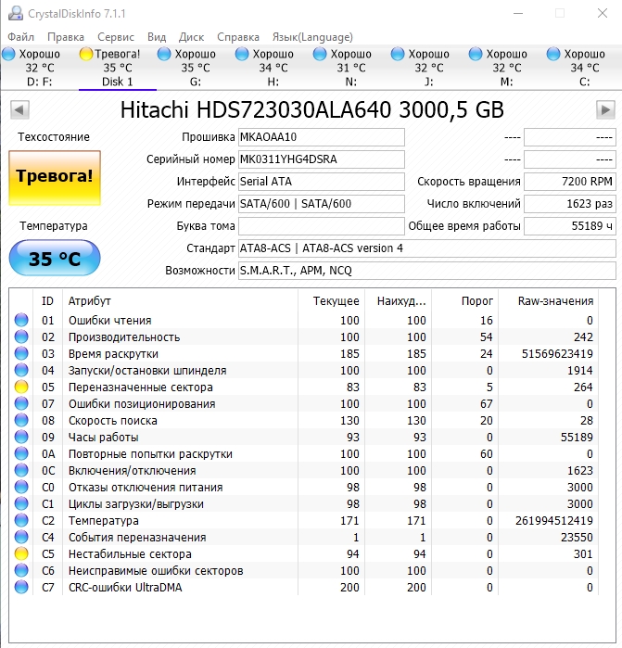Screen dimensions: 622x648
Task: Click the rotation speed value 7200 RPM
Action: click(570, 182)
